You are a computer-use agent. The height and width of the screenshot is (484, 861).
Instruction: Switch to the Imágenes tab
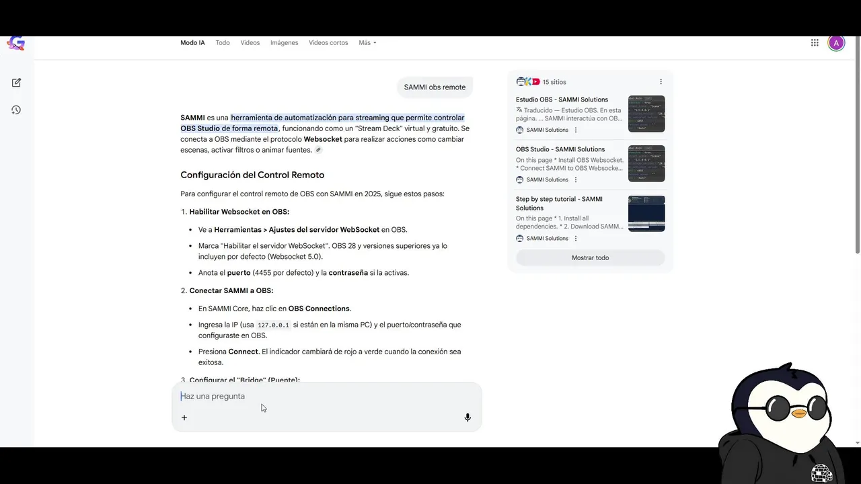point(284,43)
